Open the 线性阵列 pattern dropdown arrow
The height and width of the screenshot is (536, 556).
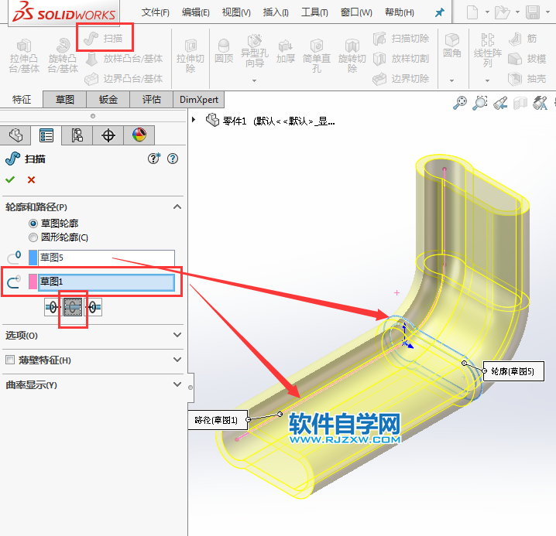pyautogui.click(x=487, y=80)
